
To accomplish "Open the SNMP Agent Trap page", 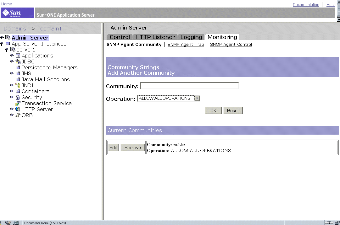I will point(186,44).
